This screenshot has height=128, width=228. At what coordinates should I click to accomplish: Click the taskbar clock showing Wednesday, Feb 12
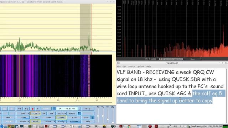pos(207,127)
